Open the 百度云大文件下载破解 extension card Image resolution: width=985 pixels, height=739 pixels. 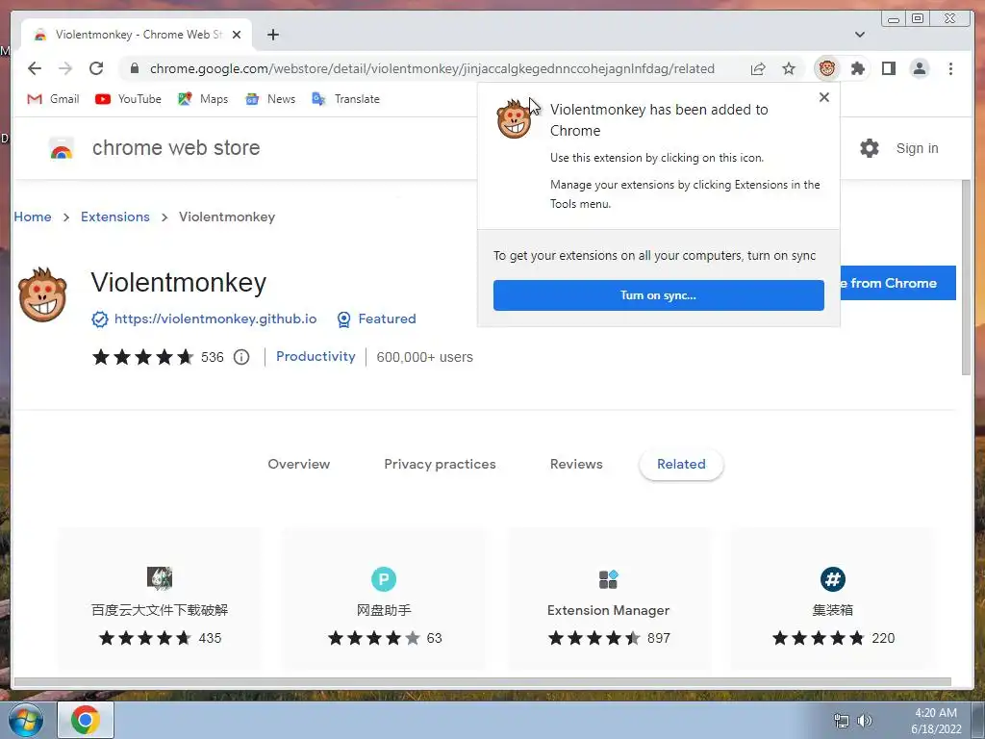160,600
